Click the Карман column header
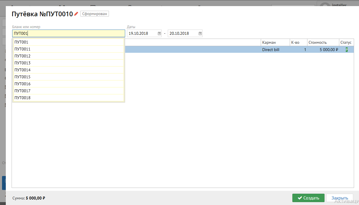The height and width of the screenshot is (205, 359). pyautogui.click(x=275, y=42)
